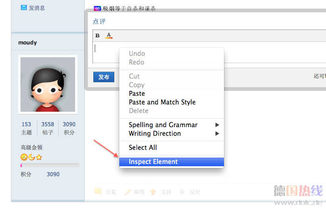The image size is (326, 208).
Task: Click the reply speech bubble icon
Action: pyautogui.click(x=98, y=192)
